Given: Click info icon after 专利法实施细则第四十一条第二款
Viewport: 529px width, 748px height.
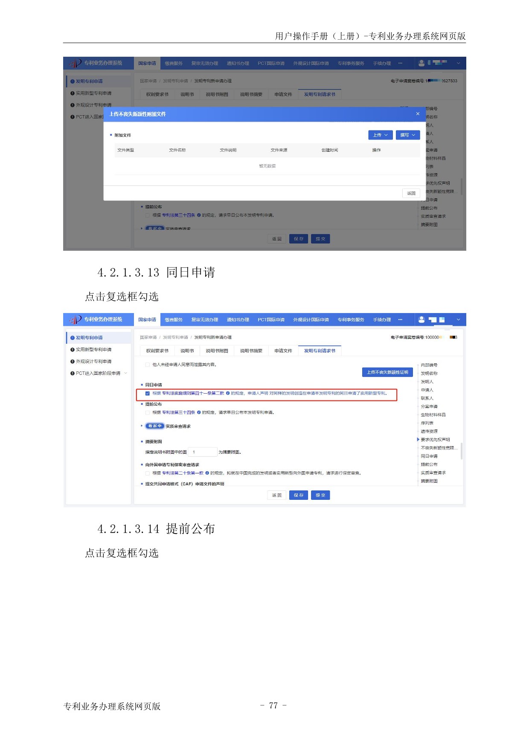Looking at the screenshot, I should (228, 393).
